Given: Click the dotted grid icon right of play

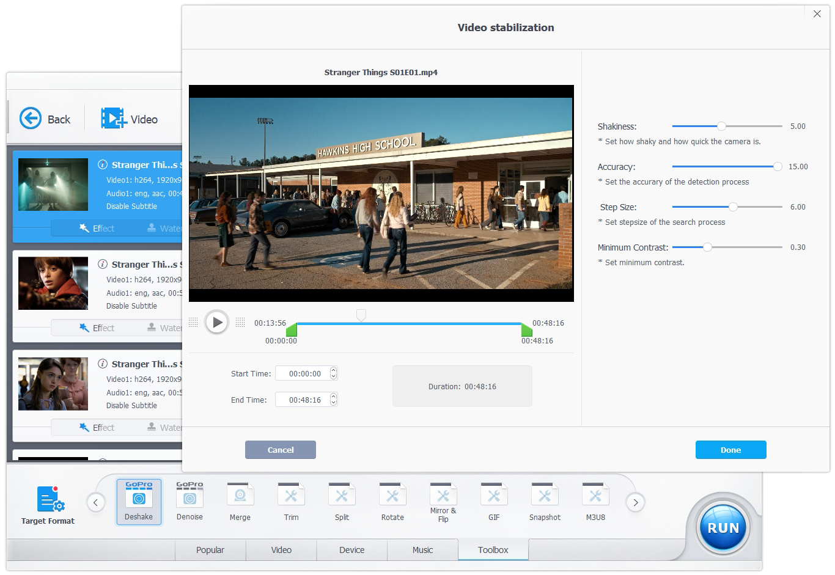Looking at the screenshot, I should (240, 322).
